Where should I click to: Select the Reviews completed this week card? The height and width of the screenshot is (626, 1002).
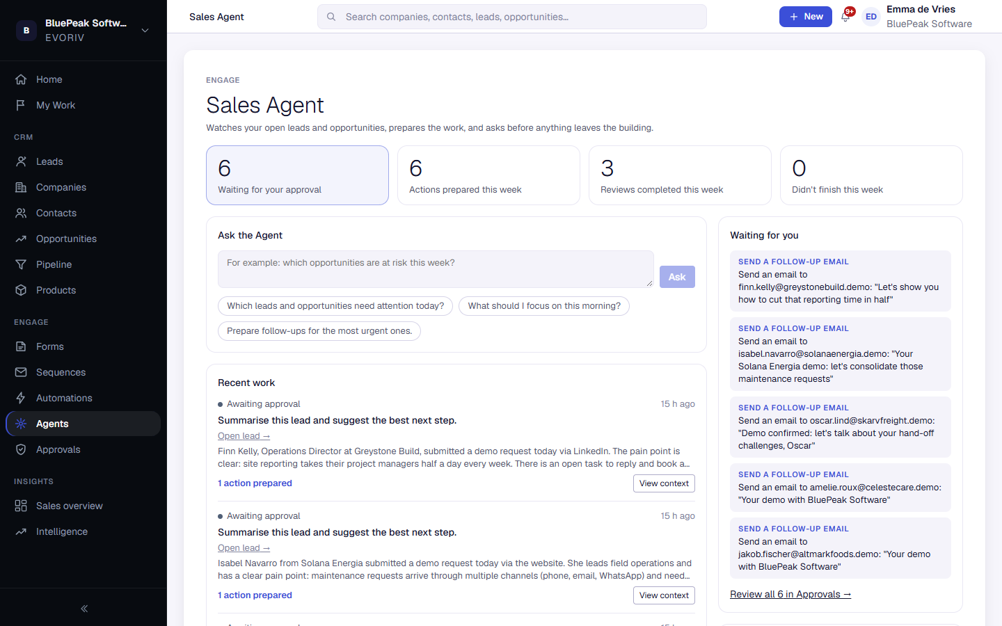(680, 175)
